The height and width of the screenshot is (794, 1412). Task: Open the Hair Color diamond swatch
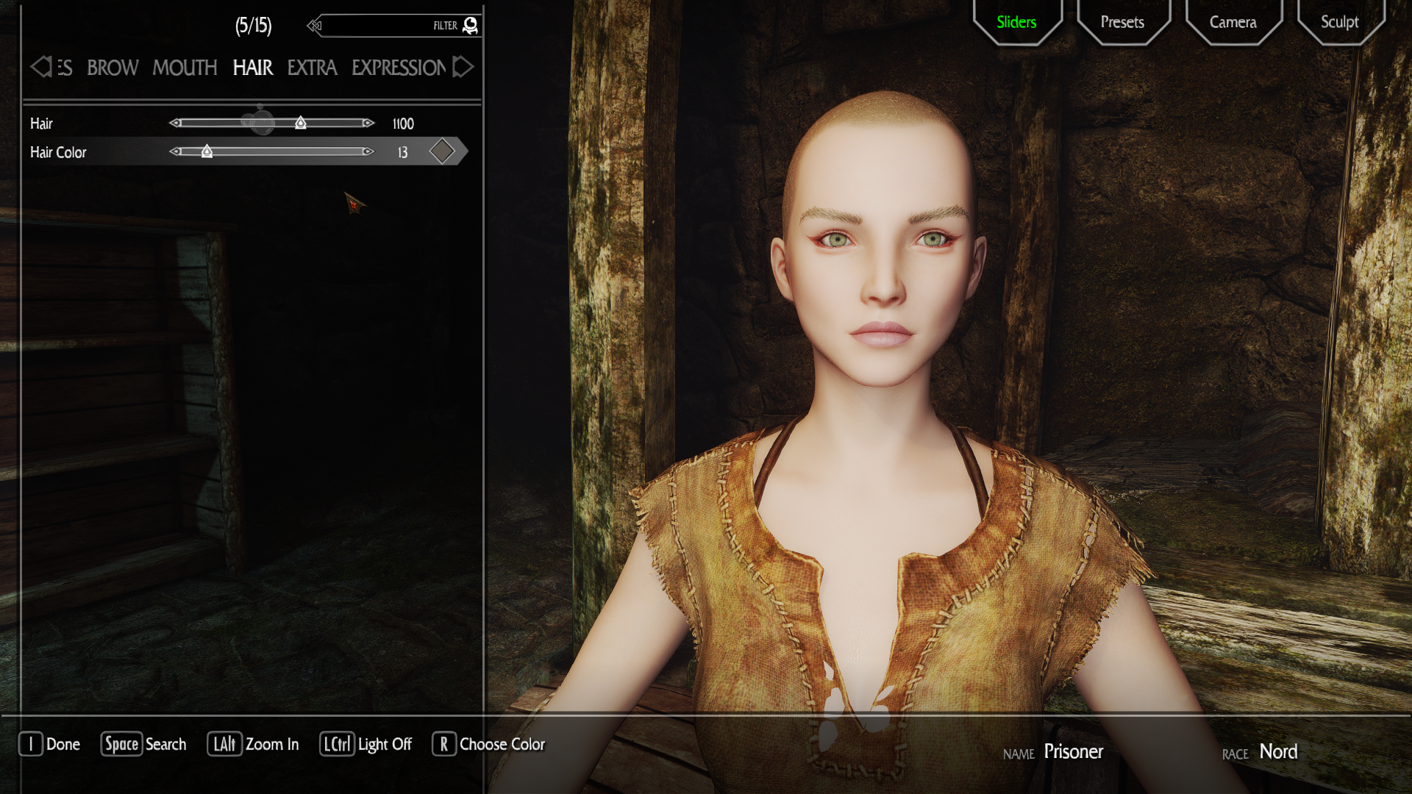[x=442, y=151]
